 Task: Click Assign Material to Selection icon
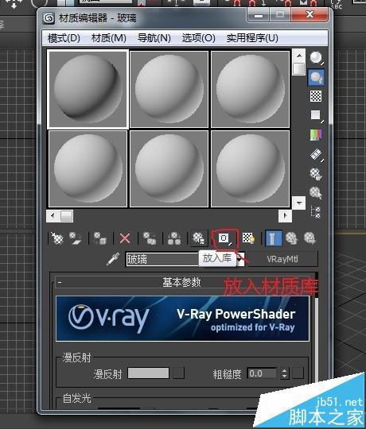pos(99,238)
